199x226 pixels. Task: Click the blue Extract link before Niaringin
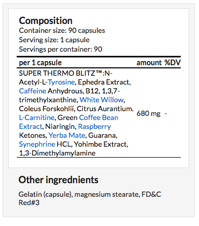click(31, 126)
